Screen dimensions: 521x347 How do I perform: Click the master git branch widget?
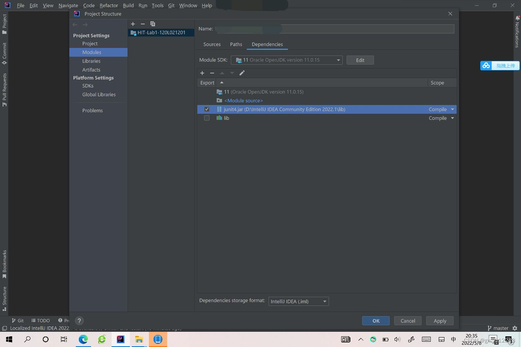coord(498,328)
